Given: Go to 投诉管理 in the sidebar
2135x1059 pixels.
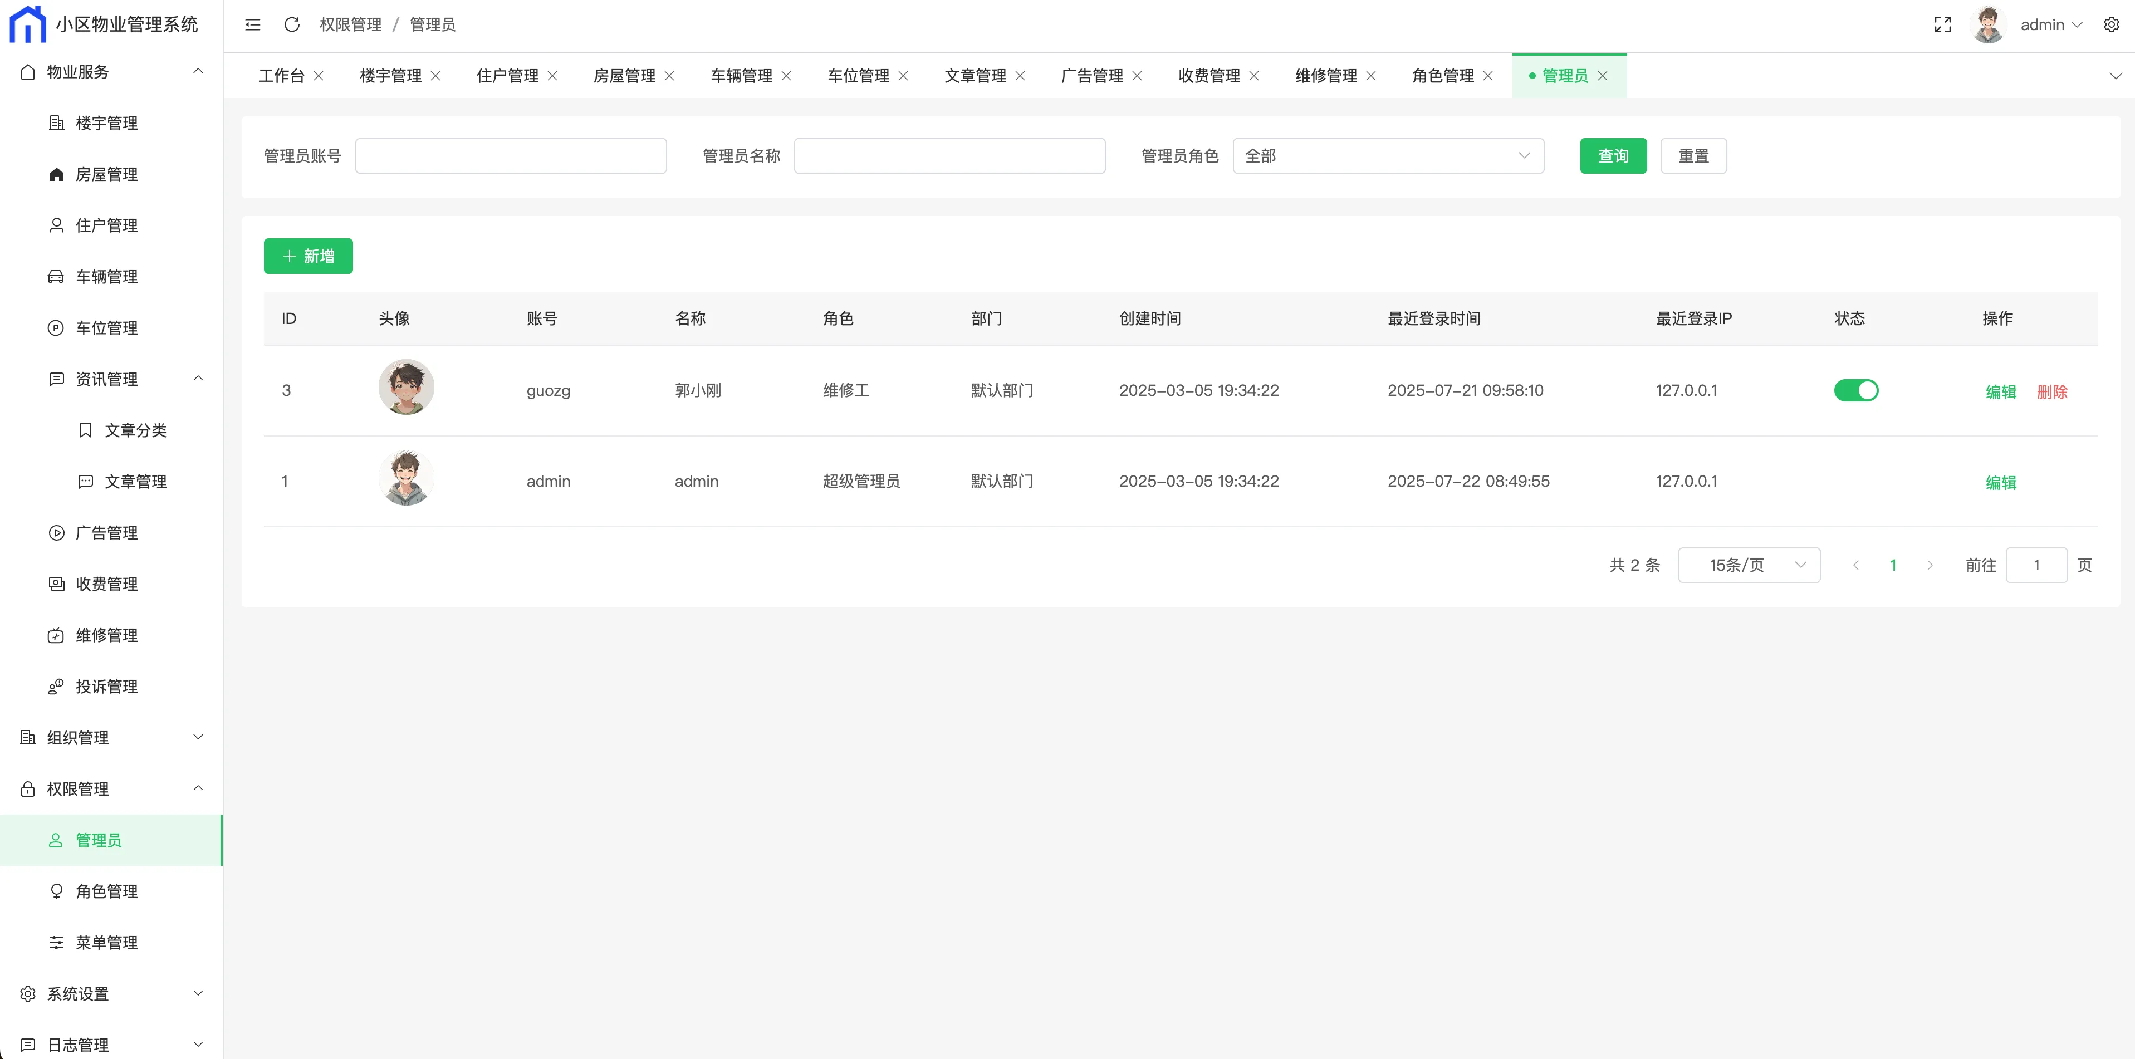Looking at the screenshot, I should 106,686.
